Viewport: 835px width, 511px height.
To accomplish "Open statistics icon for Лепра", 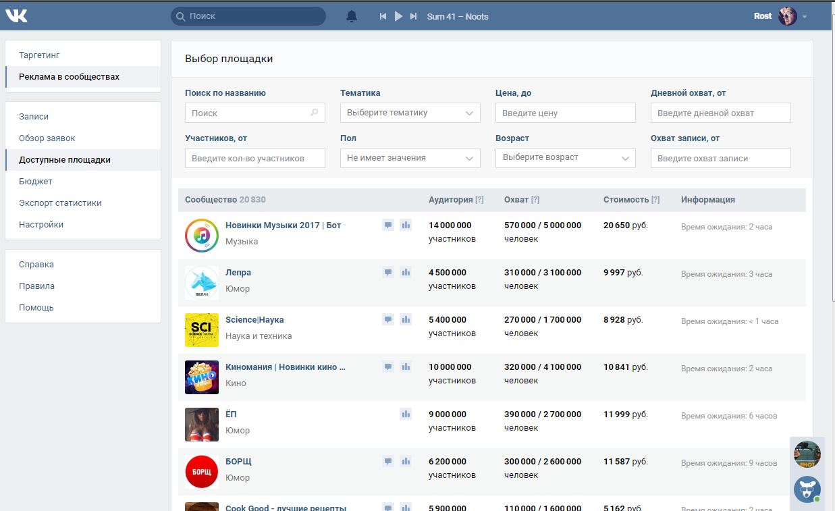I will (x=406, y=272).
